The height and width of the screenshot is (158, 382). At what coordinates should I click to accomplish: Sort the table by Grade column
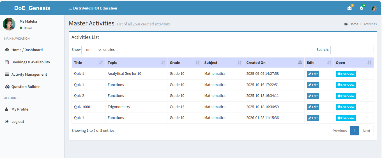[197, 63]
